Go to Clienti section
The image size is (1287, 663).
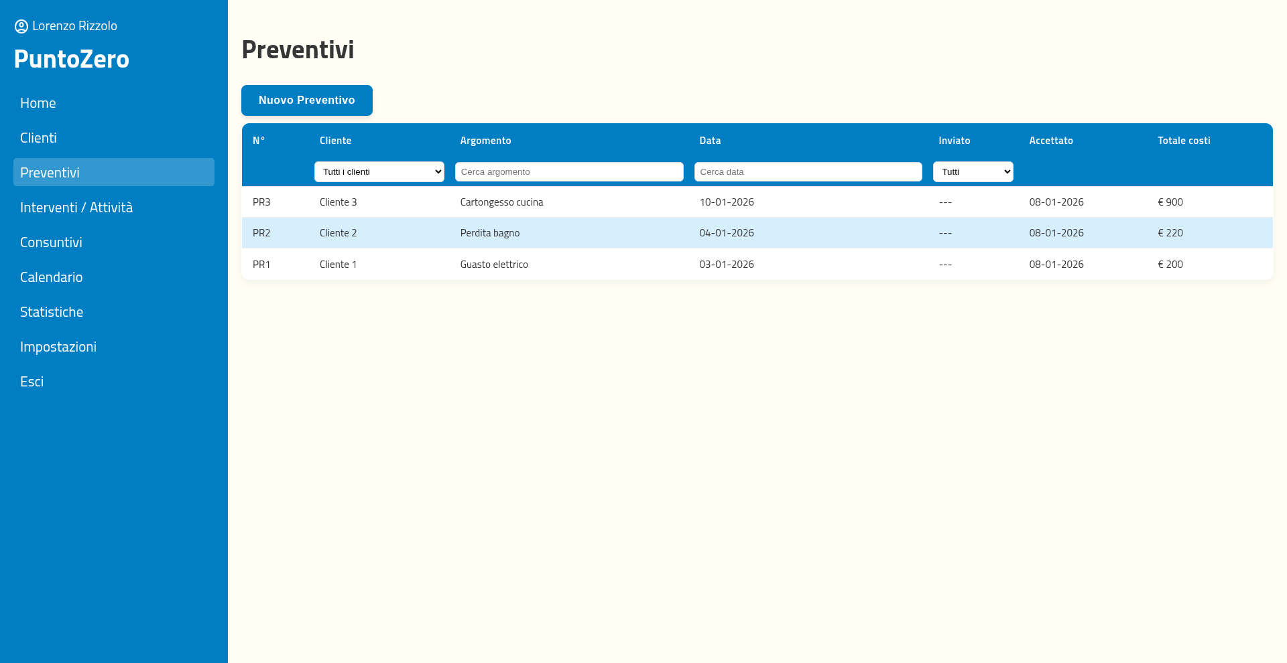pos(39,138)
